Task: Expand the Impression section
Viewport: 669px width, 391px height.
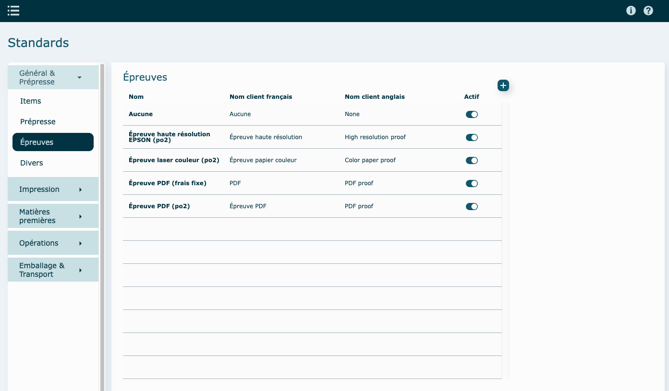Action: pos(53,190)
